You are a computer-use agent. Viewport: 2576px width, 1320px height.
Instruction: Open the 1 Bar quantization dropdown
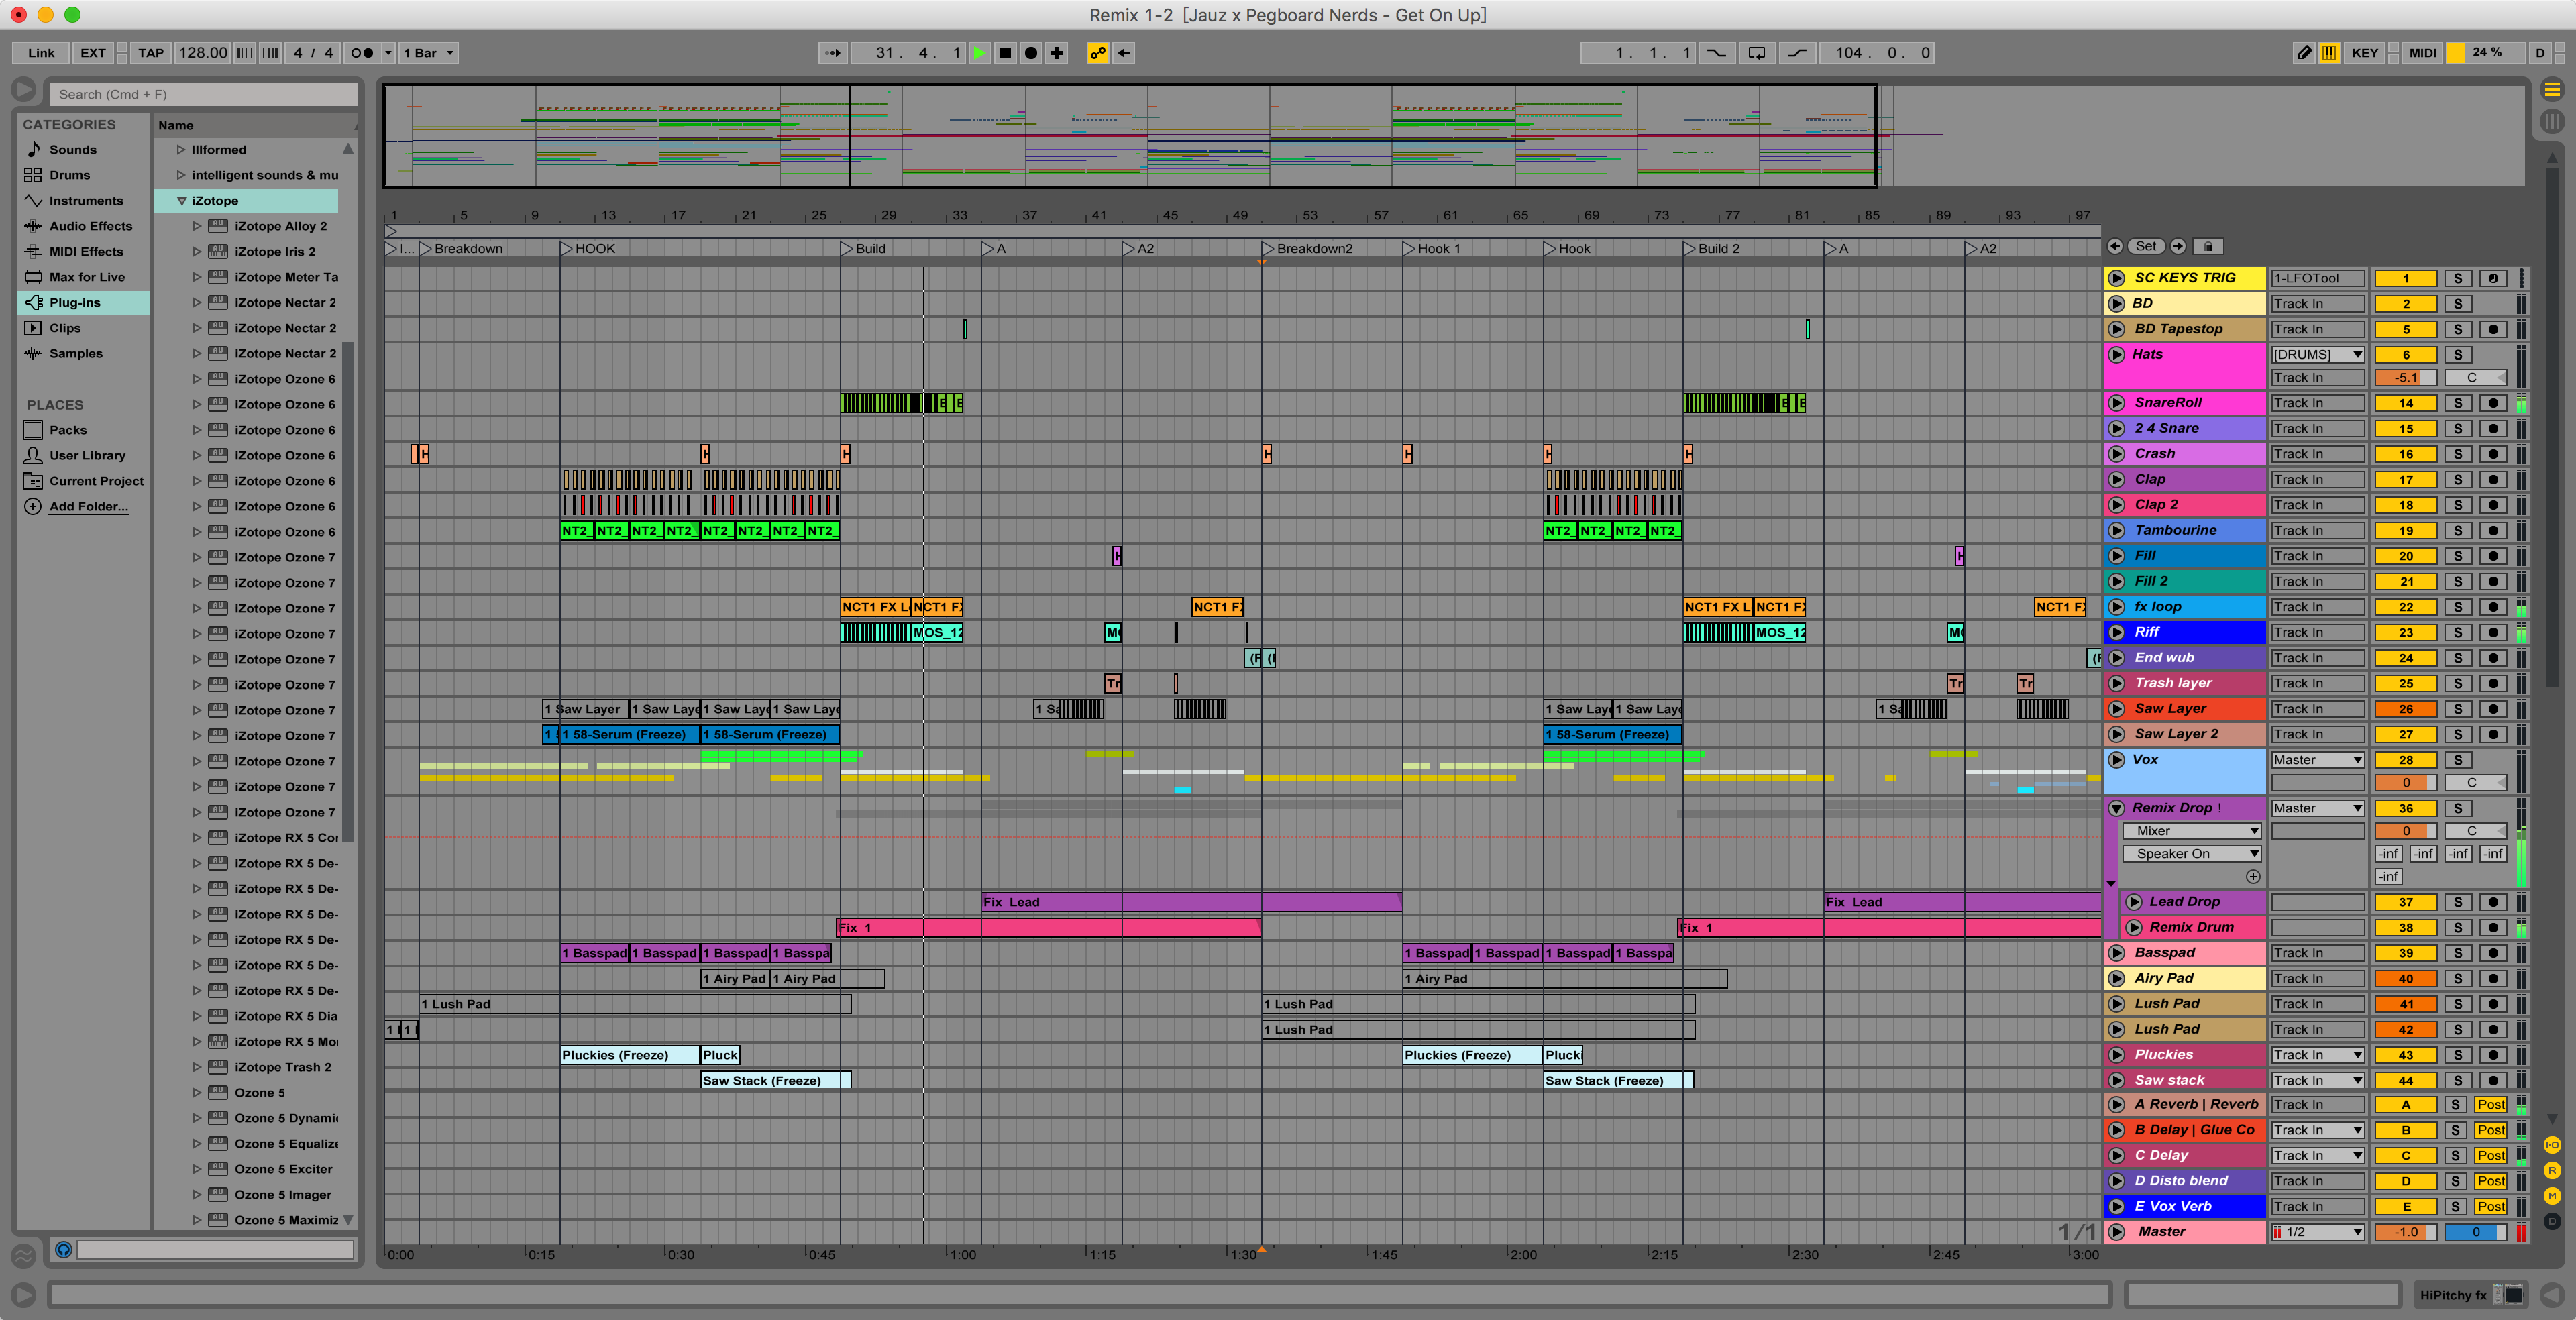click(428, 53)
